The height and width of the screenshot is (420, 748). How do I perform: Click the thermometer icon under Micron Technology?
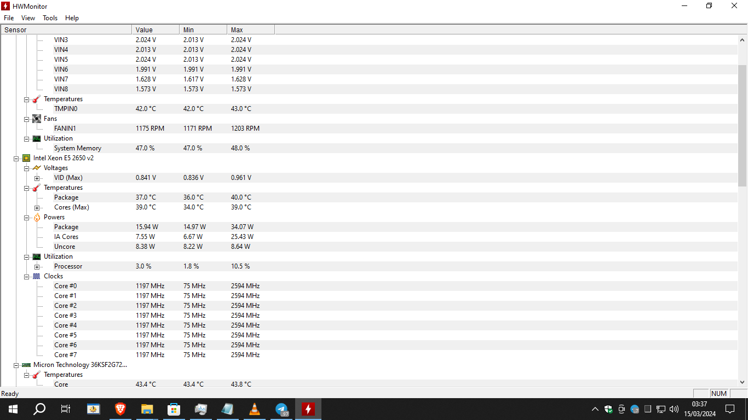tap(37, 375)
